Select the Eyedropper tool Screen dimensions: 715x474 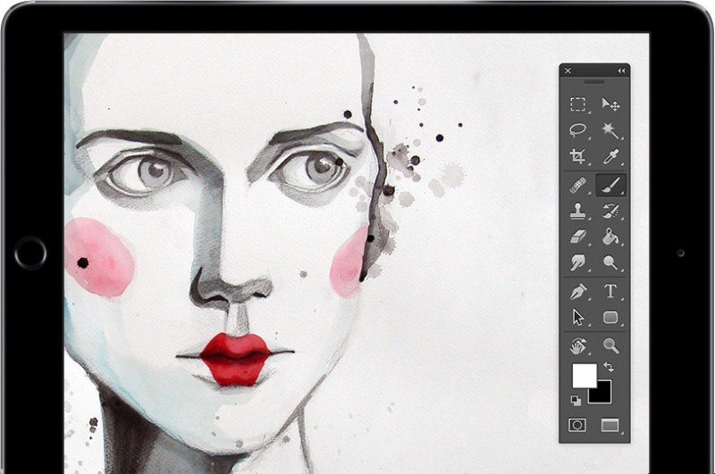[610, 157]
